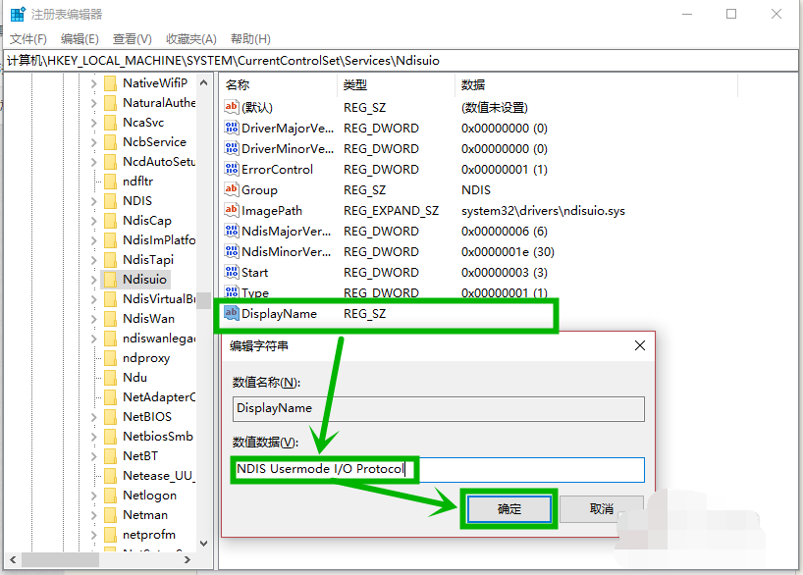This screenshot has height=575, width=803.
Task: Click the NDIS folder icon in the tree
Action: [110, 200]
